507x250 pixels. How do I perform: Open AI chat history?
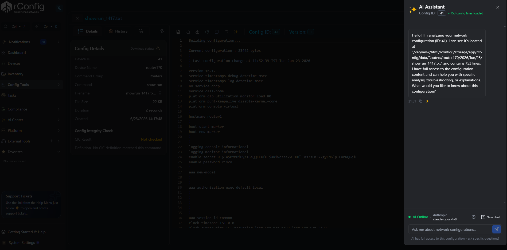click(x=473, y=217)
